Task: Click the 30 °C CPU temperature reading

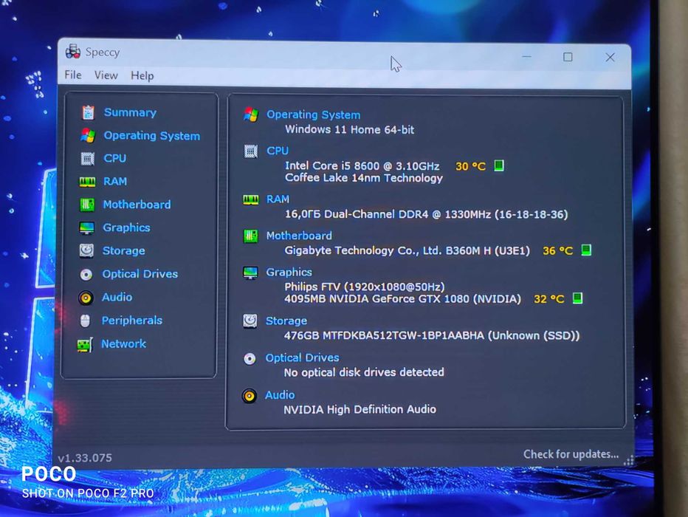Action: click(x=470, y=166)
